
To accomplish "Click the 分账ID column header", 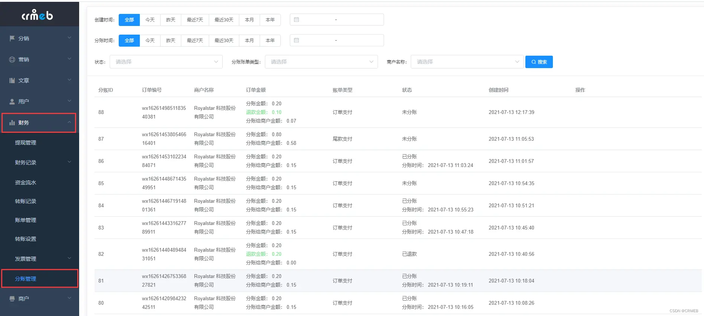I will [106, 90].
